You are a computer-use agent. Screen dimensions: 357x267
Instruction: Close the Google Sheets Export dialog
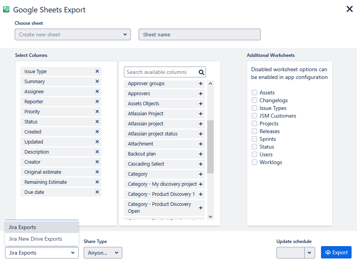tap(349, 9)
